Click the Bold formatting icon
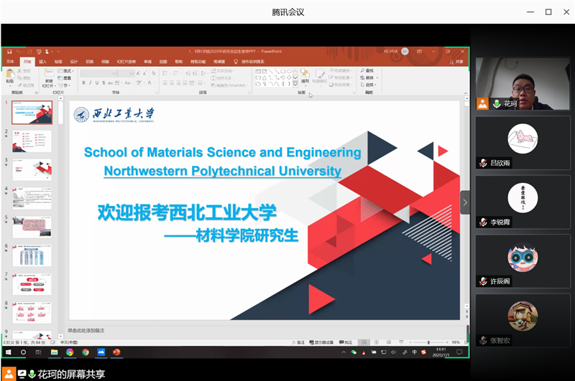The width and height of the screenshot is (575, 381). pyautogui.click(x=83, y=83)
